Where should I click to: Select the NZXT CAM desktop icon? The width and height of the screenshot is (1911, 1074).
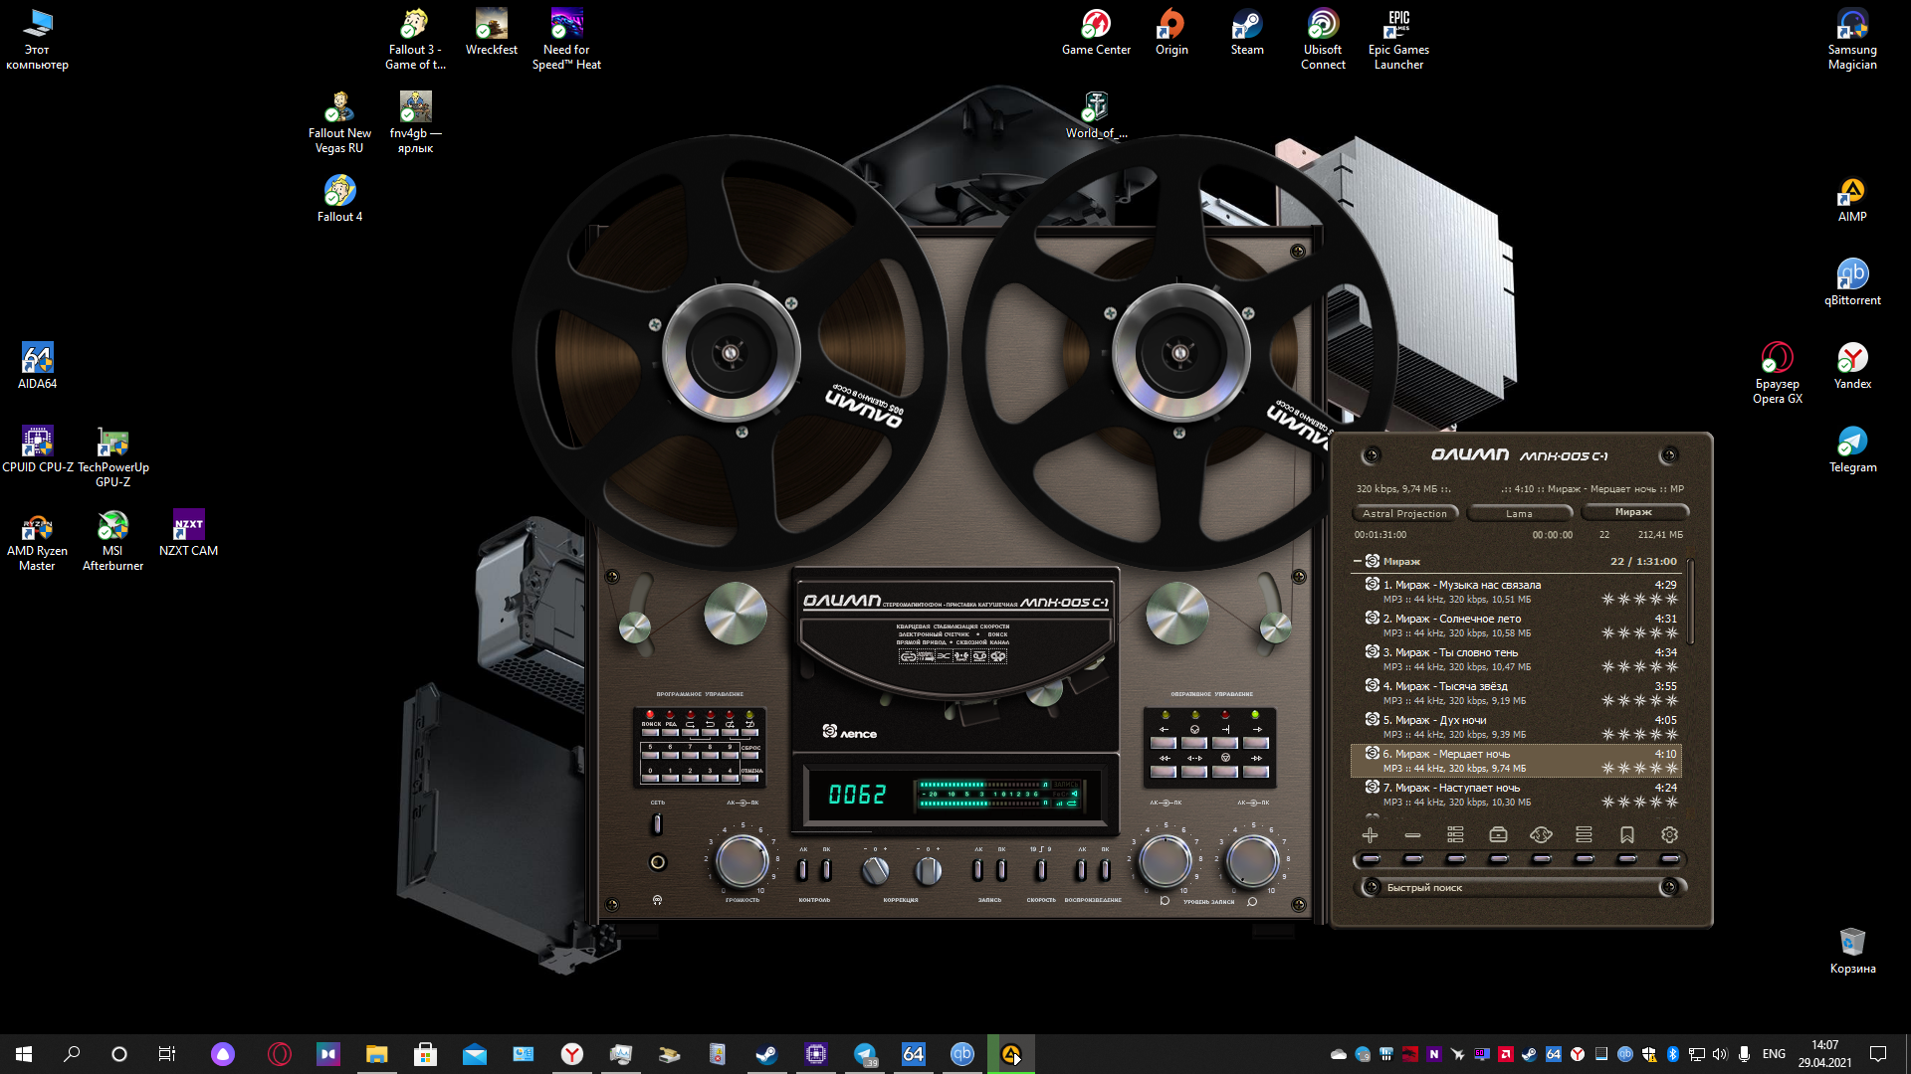[188, 533]
